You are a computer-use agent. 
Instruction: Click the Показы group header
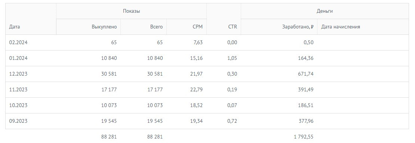(132, 11)
